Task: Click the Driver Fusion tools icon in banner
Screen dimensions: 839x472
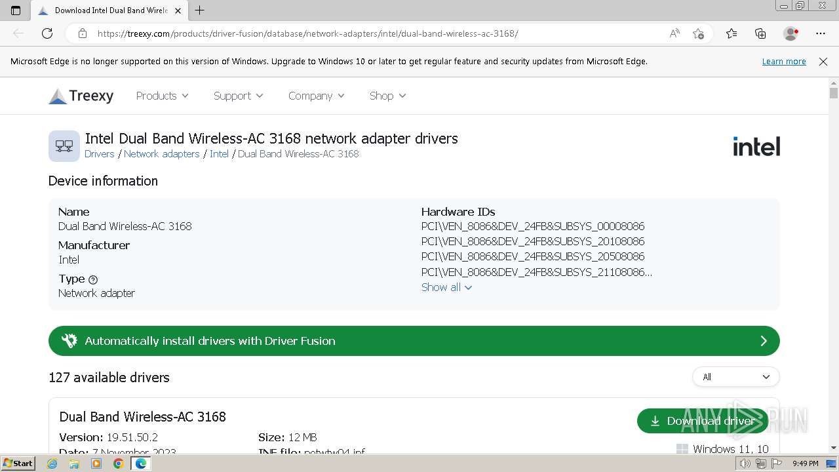Action: coord(69,341)
